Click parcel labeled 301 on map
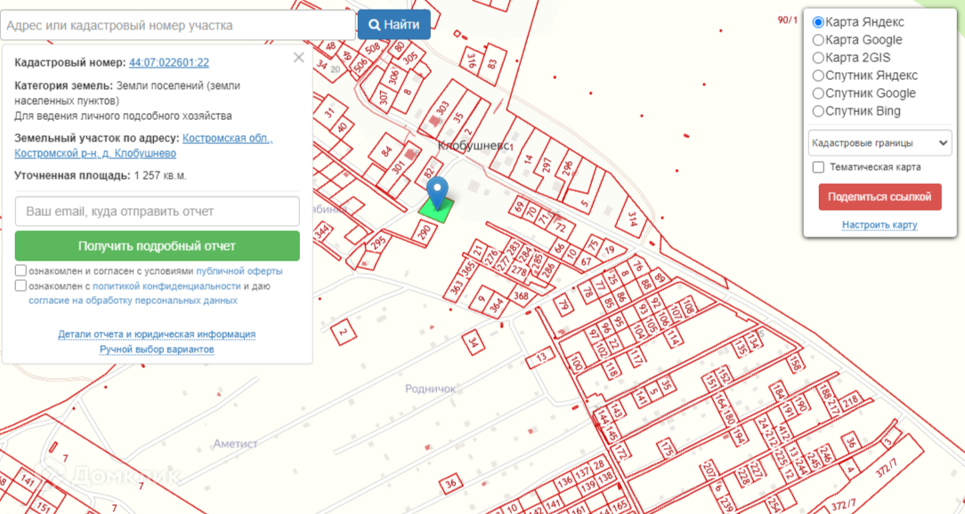The width and height of the screenshot is (965, 514). (x=398, y=167)
